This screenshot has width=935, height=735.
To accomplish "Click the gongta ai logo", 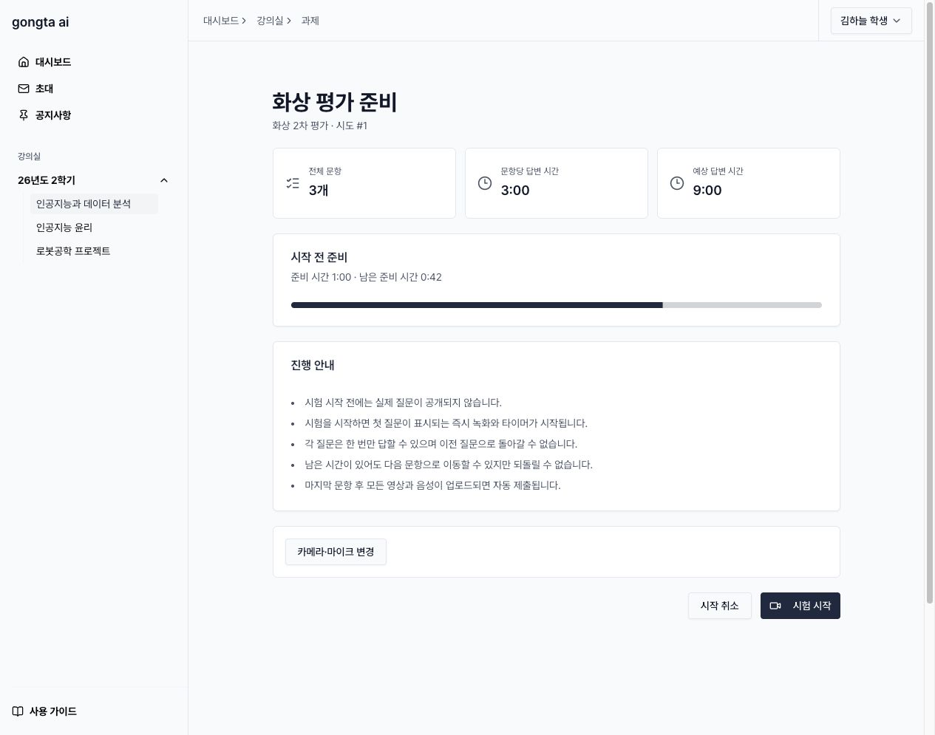I will point(41,22).
